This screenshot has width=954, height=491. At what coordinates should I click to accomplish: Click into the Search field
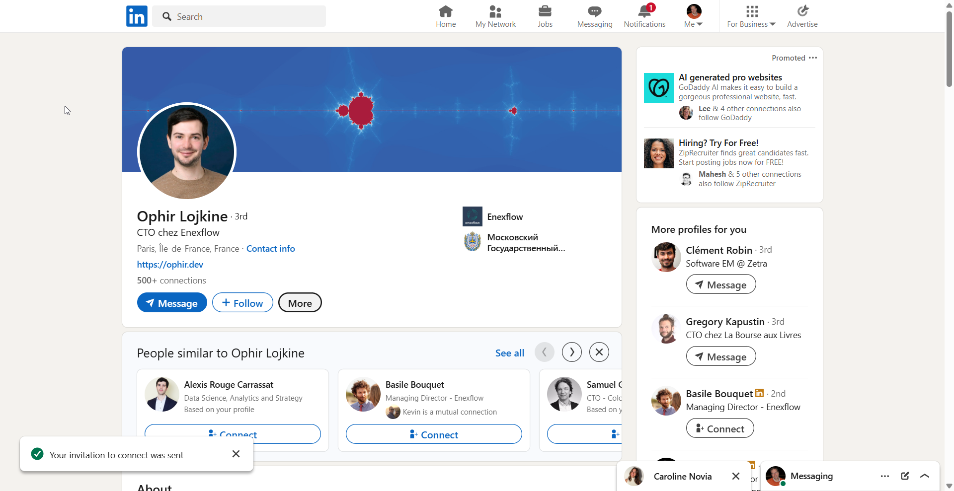click(x=239, y=16)
